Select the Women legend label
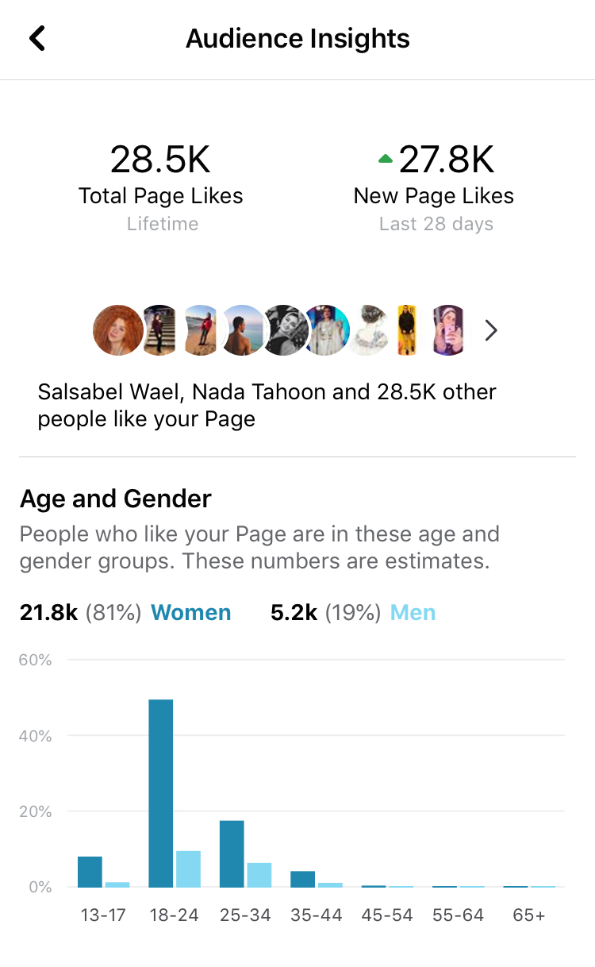The height and width of the screenshot is (967, 595). 191,613
